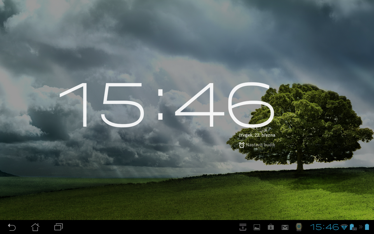Tap the download notification icon

[243, 227]
